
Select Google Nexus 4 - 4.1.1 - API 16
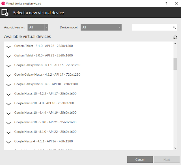click(x=44, y=141)
